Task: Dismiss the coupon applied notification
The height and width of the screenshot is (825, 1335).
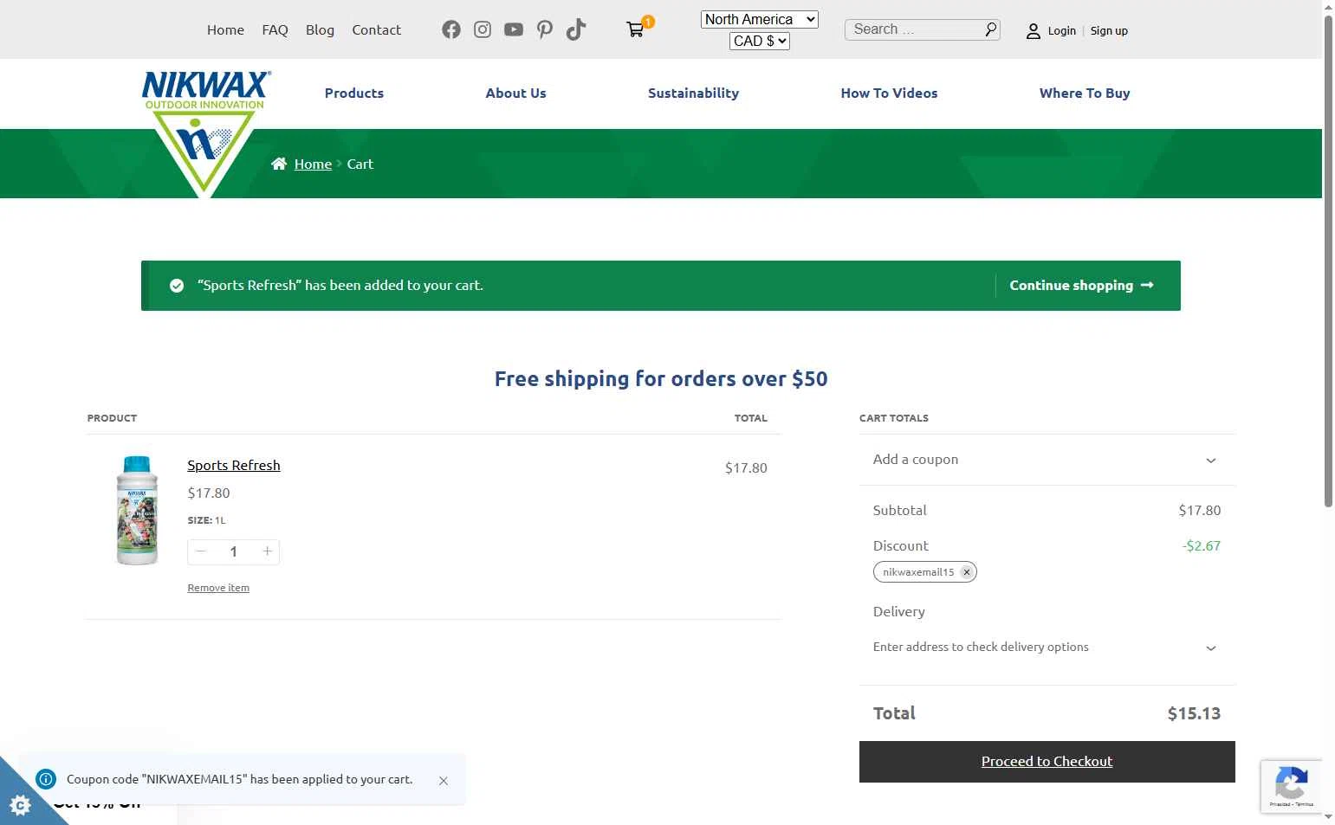Action: (x=444, y=781)
